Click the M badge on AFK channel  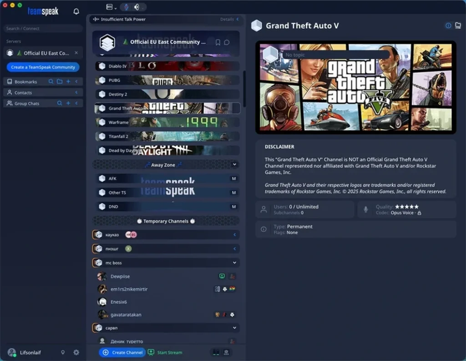[234, 178]
